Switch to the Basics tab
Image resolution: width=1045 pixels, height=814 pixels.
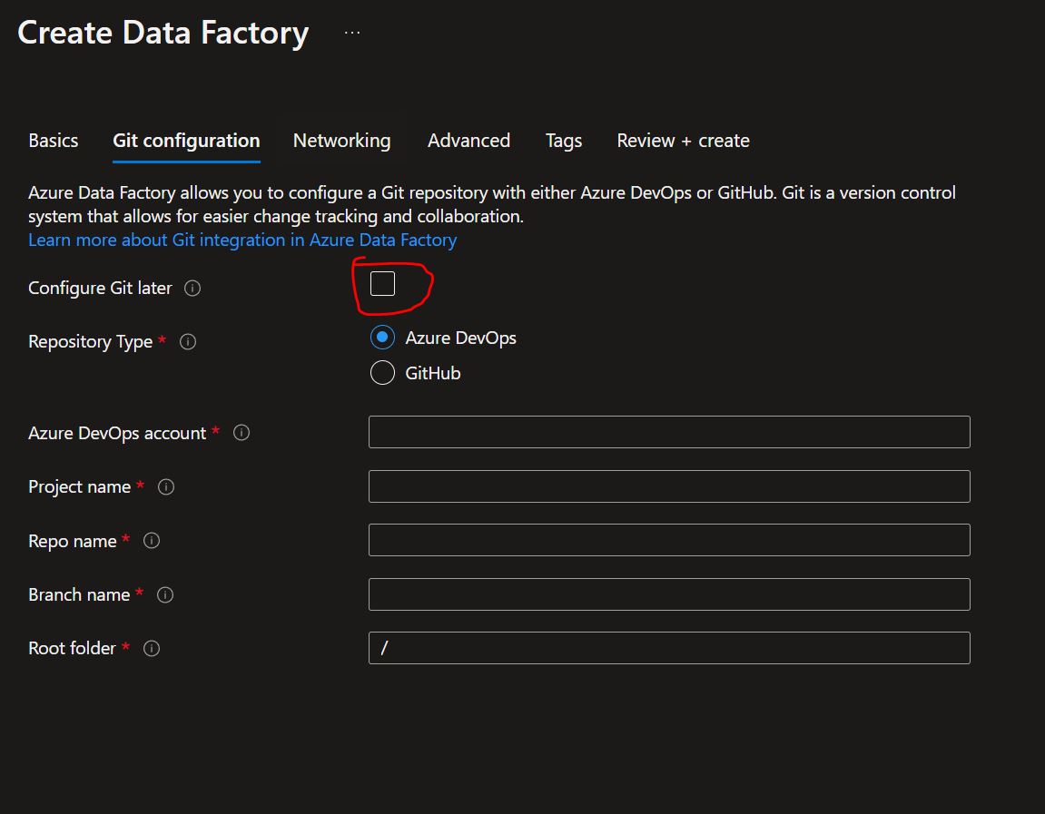(54, 141)
